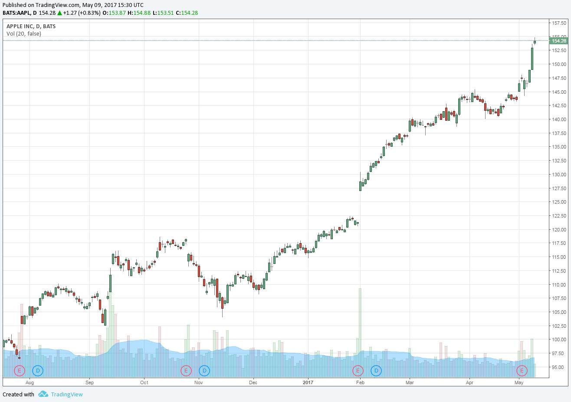Image resolution: width=571 pixels, height=402 pixels.
Task: Click the earnings E marker left of Aug
Action: (20, 371)
